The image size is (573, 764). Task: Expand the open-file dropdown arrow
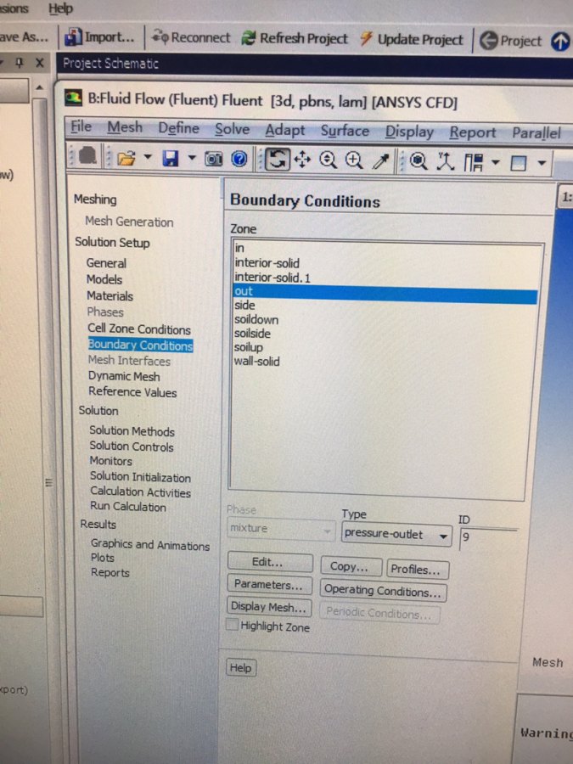pyautogui.click(x=148, y=157)
